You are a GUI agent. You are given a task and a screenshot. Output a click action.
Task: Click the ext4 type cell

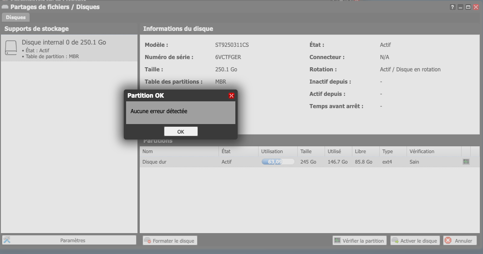[x=387, y=162]
